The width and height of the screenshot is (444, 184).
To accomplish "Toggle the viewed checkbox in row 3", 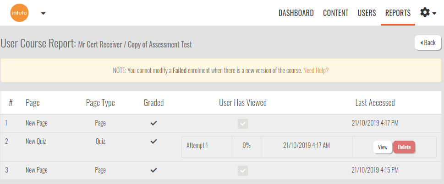I will point(243,170).
